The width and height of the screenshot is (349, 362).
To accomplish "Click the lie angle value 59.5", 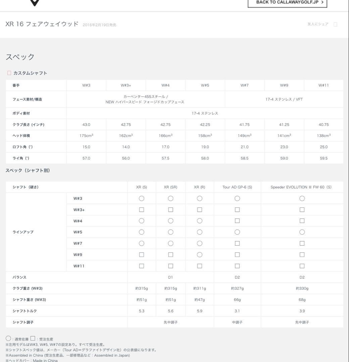I will (323, 158).
